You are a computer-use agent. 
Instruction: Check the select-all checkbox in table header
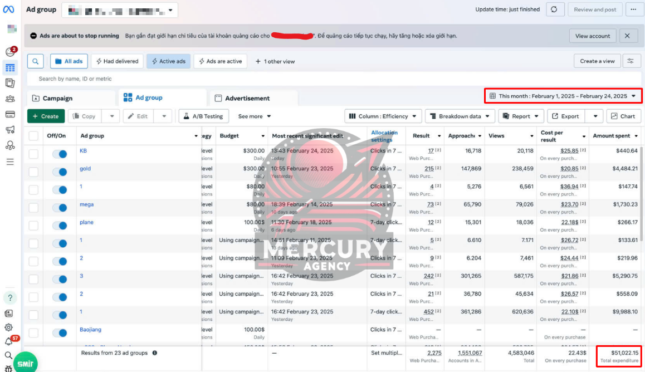pos(33,136)
